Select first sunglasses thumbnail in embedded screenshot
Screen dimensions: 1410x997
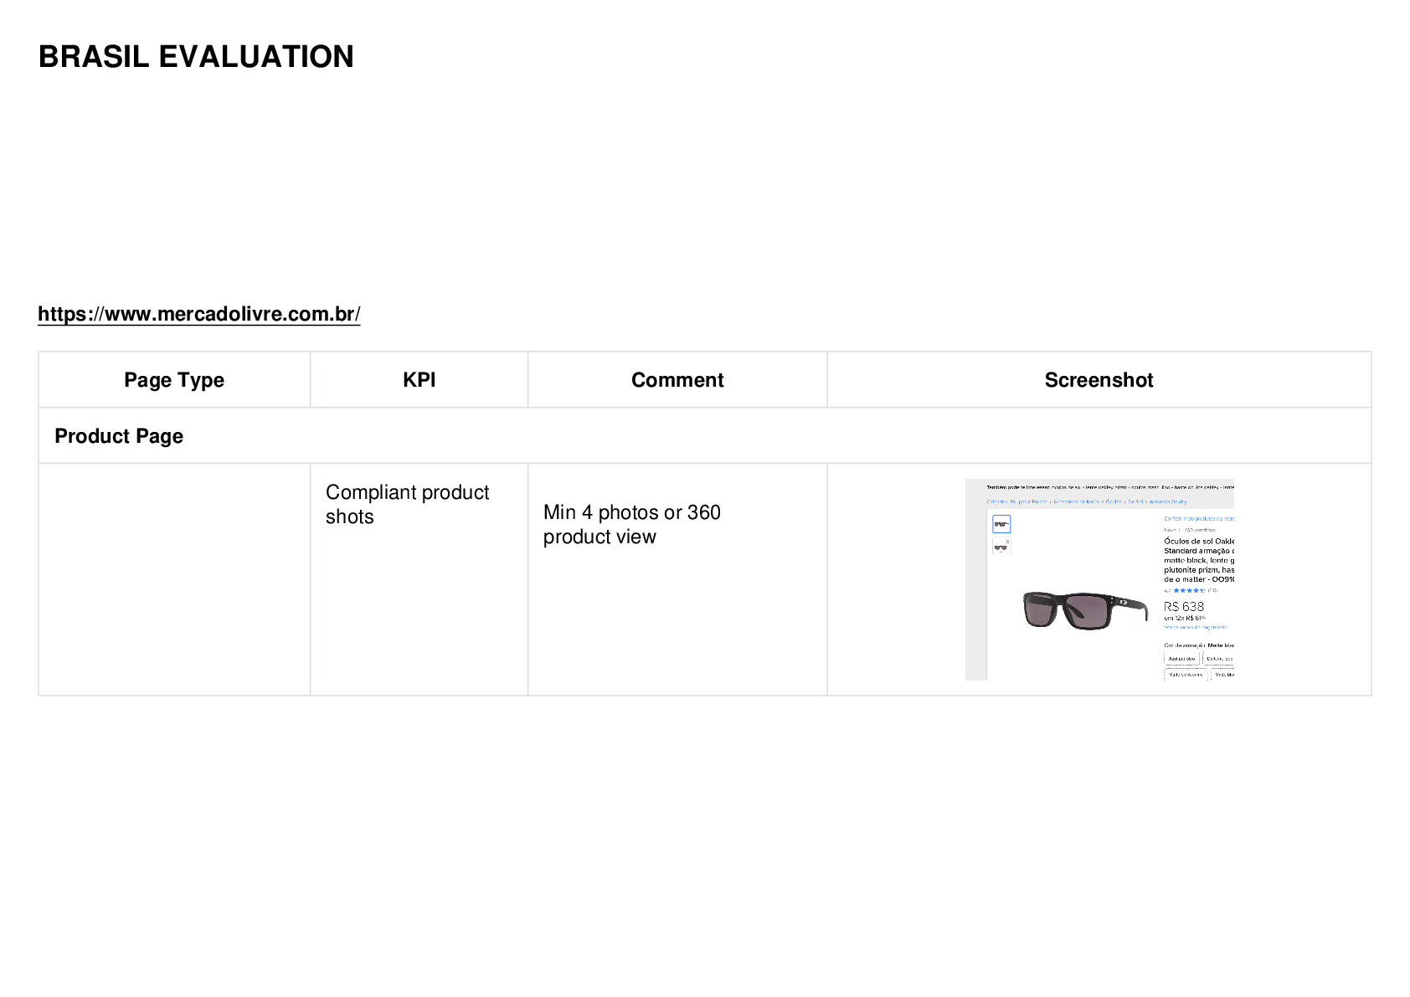(x=1001, y=524)
